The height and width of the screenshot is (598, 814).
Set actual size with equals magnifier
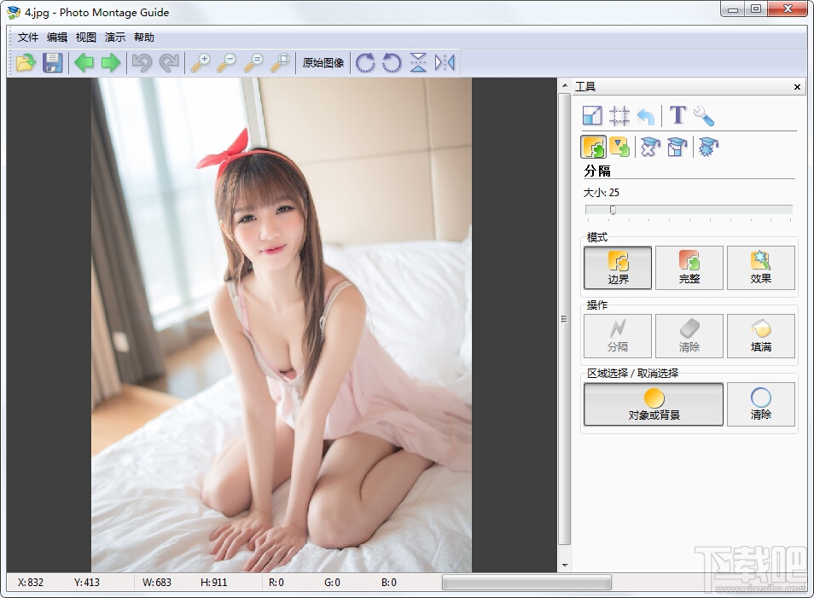click(253, 63)
